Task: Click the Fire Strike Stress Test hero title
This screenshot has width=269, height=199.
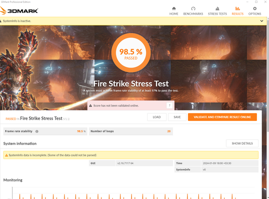Action: click(x=131, y=84)
